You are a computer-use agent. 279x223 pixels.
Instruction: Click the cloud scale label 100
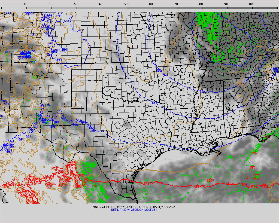click(x=251, y=4)
